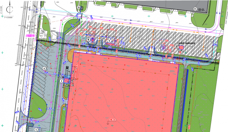Select the circled label 14
Screen dimensions: 228x132
pos(79,7)
